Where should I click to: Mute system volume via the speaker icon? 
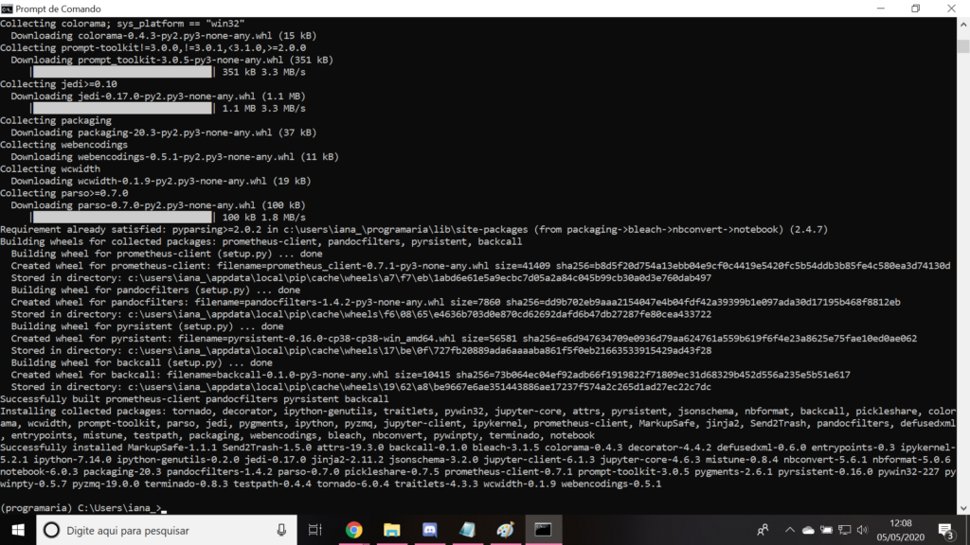[x=862, y=530]
